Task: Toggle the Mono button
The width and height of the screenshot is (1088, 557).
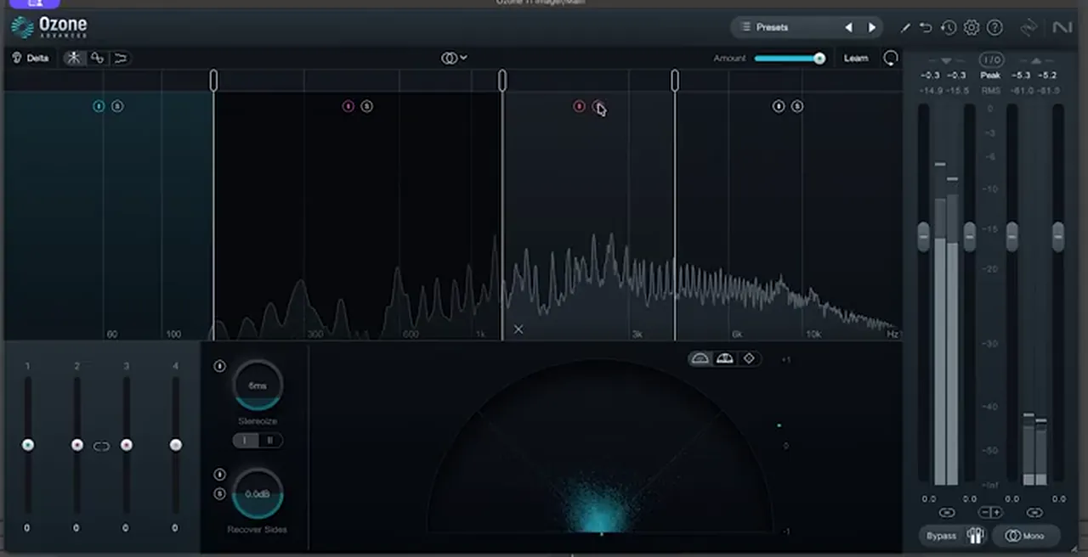Action: (1026, 536)
